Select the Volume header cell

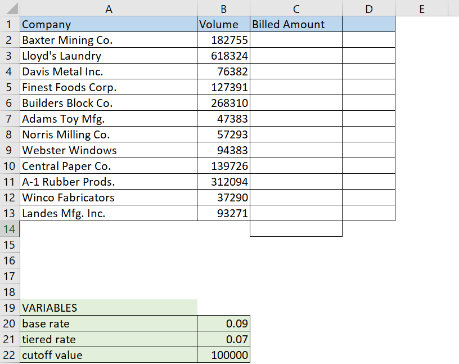[223, 24]
